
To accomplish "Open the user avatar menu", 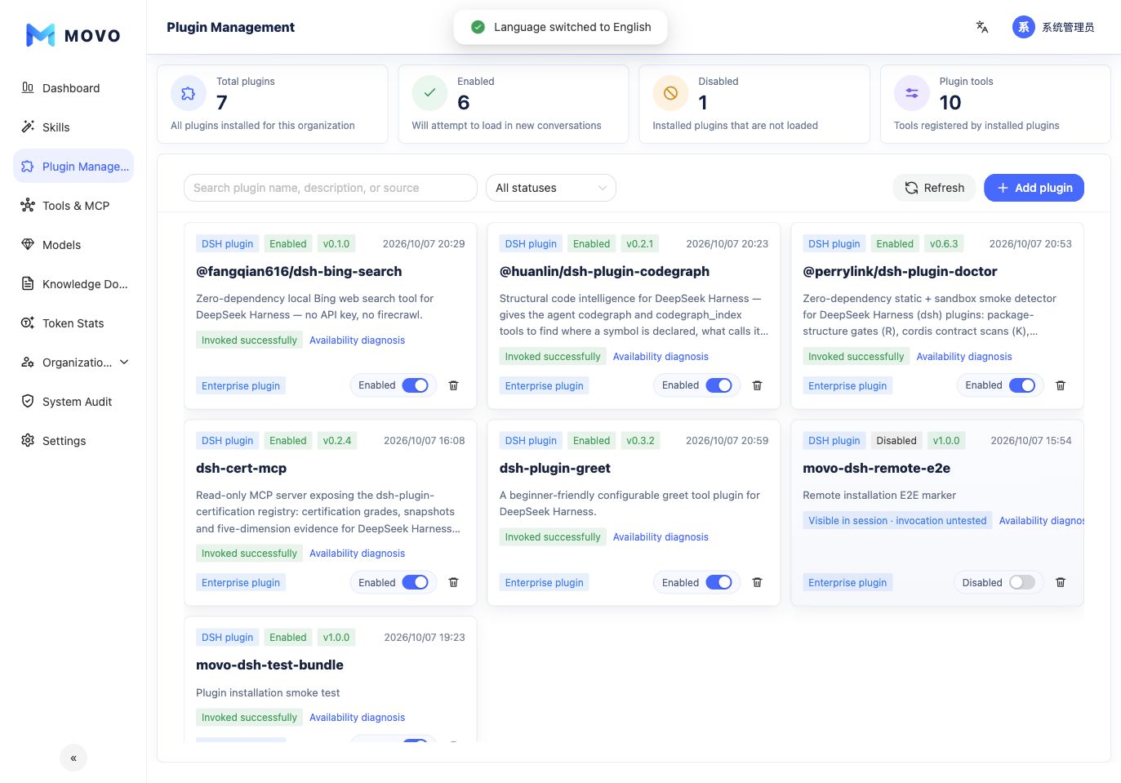I will pos(1053,27).
